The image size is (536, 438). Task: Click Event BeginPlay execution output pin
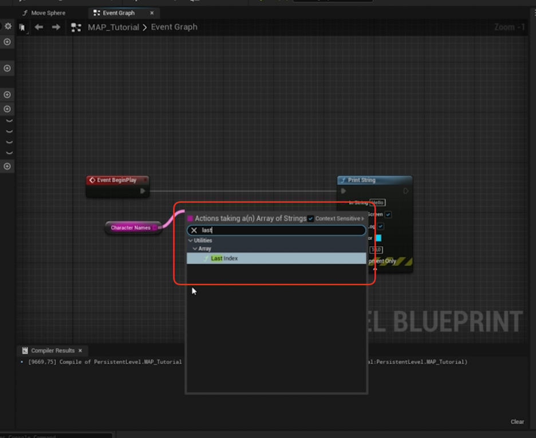[143, 191]
